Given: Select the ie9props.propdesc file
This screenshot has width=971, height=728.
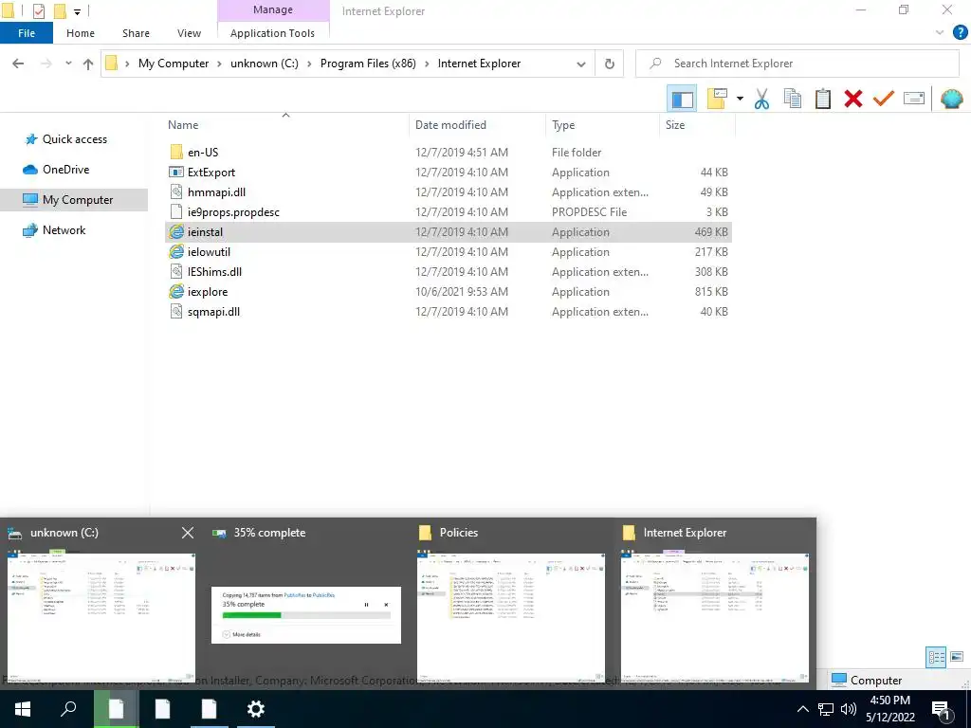Looking at the screenshot, I should tap(449, 211).
